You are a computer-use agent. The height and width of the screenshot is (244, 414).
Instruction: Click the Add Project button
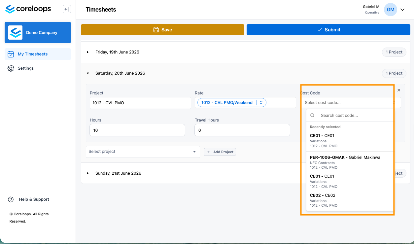point(220,152)
